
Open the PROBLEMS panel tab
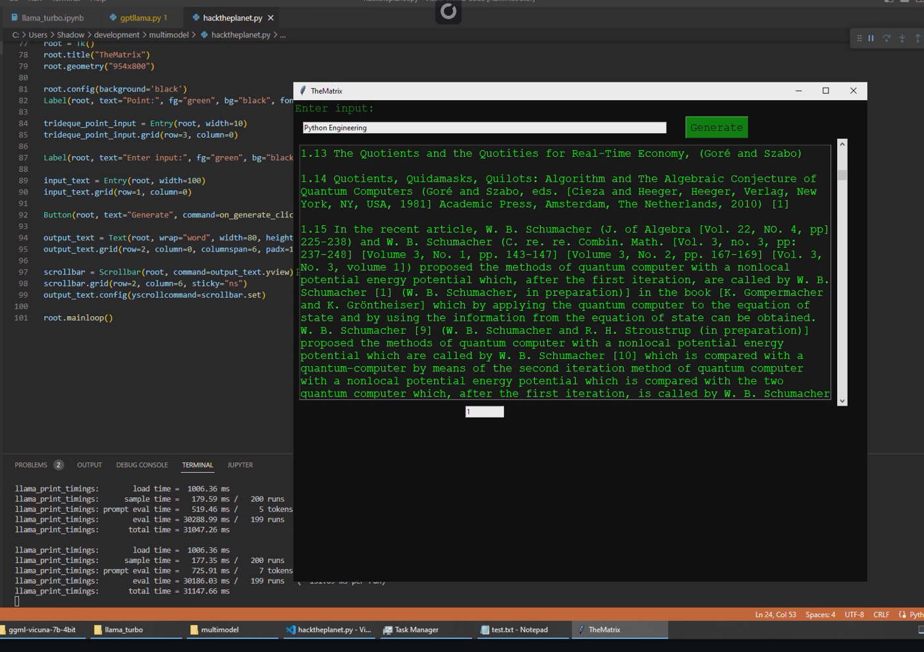point(31,465)
